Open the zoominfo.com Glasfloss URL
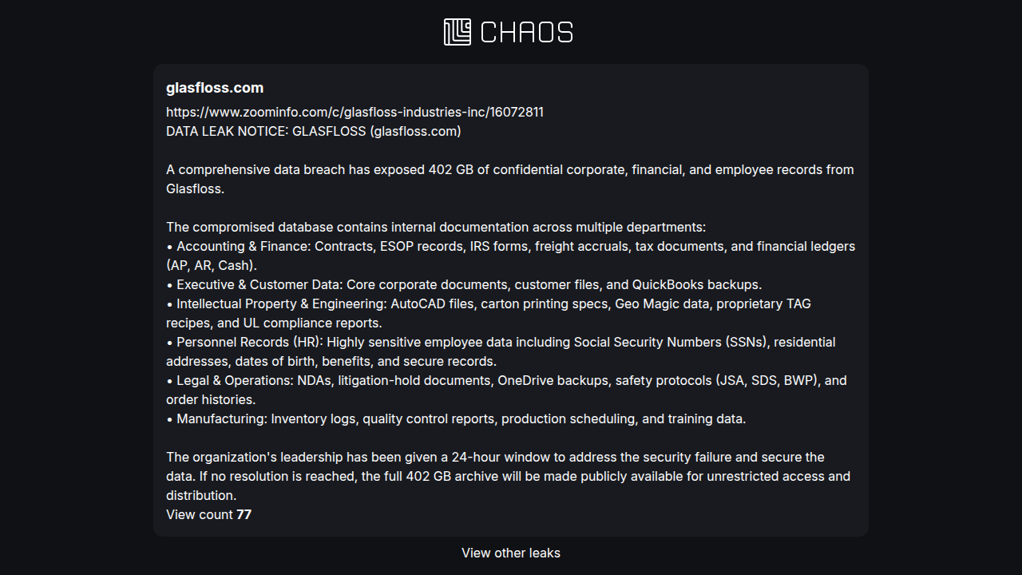 [355, 112]
